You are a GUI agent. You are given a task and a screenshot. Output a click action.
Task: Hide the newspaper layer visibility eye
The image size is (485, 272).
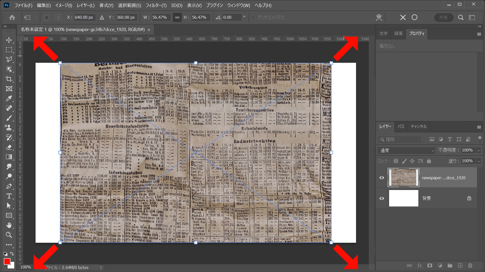click(x=382, y=178)
